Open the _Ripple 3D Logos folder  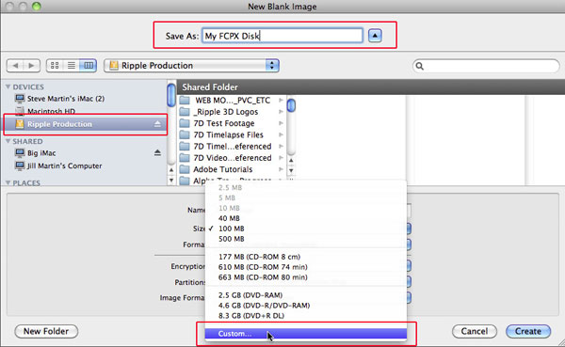click(x=232, y=112)
